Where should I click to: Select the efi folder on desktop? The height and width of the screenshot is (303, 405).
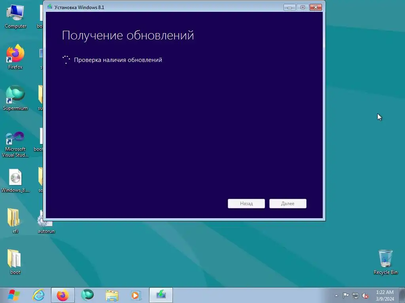[15, 221]
